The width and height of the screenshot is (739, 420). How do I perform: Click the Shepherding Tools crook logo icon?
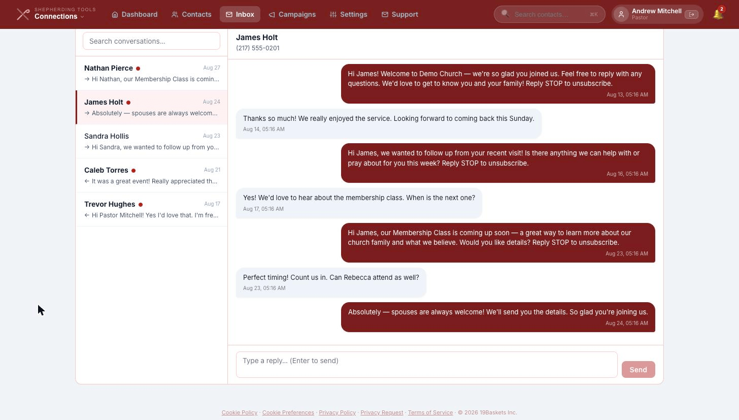(x=23, y=14)
